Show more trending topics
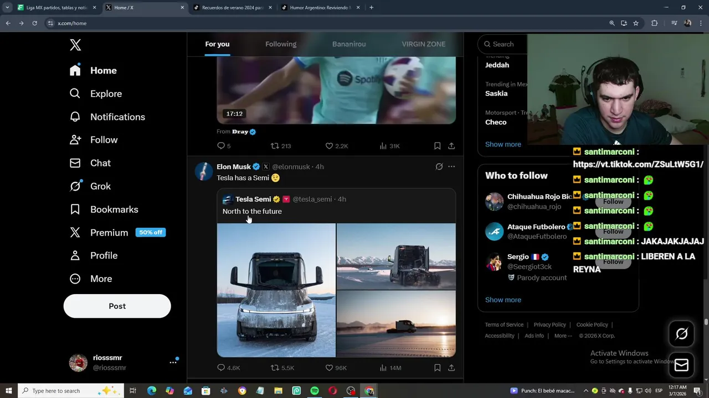The width and height of the screenshot is (709, 398). click(x=503, y=144)
